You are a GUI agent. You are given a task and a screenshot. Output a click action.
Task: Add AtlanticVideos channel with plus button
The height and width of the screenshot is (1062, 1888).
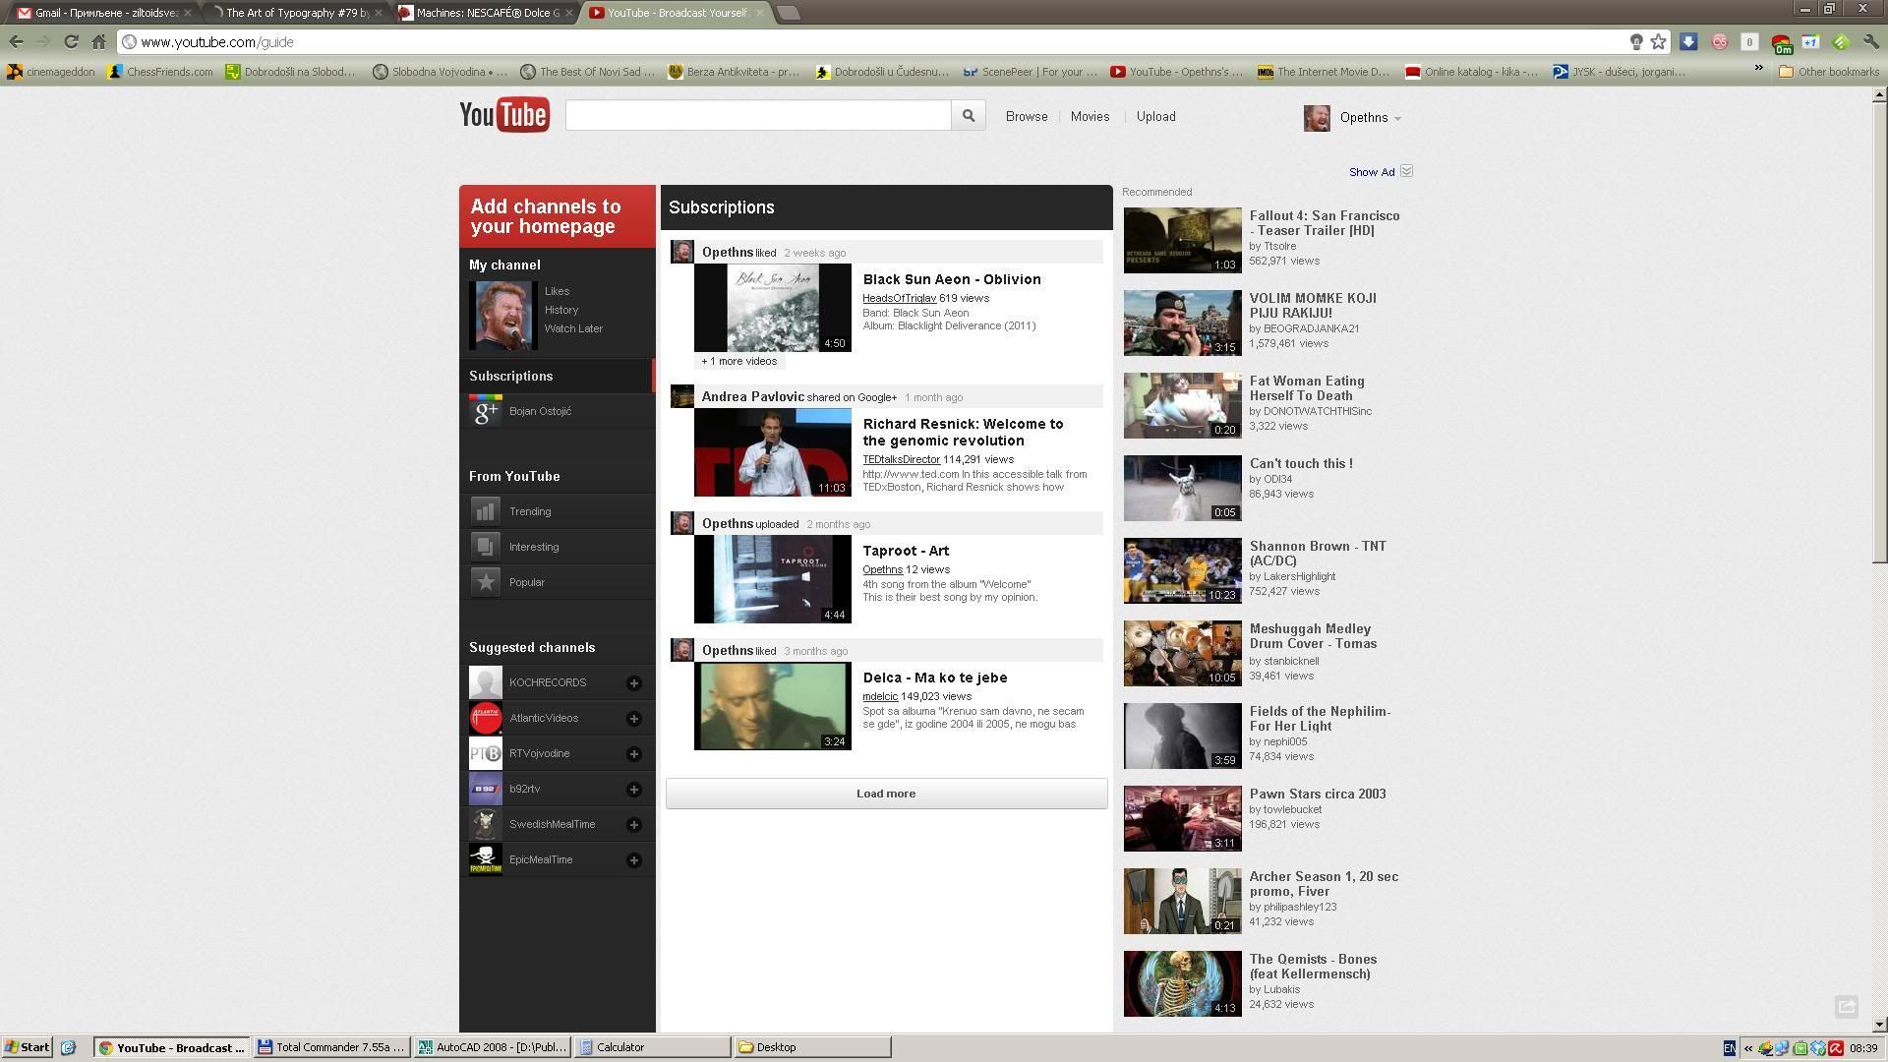pyautogui.click(x=634, y=718)
